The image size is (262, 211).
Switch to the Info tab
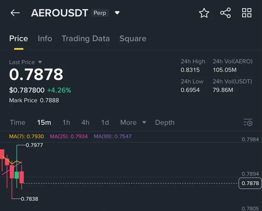45,39
